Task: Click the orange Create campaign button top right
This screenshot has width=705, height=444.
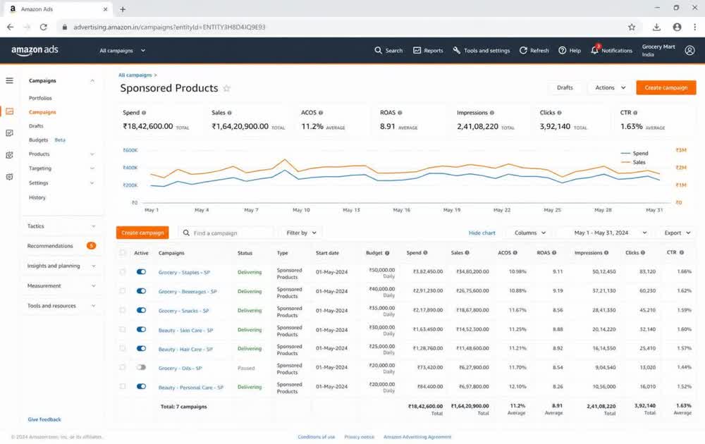Action: click(x=666, y=87)
